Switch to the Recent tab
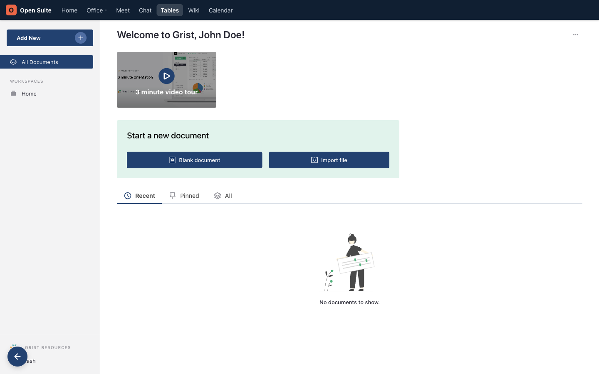The height and width of the screenshot is (374, 599). tap(139, 196)
